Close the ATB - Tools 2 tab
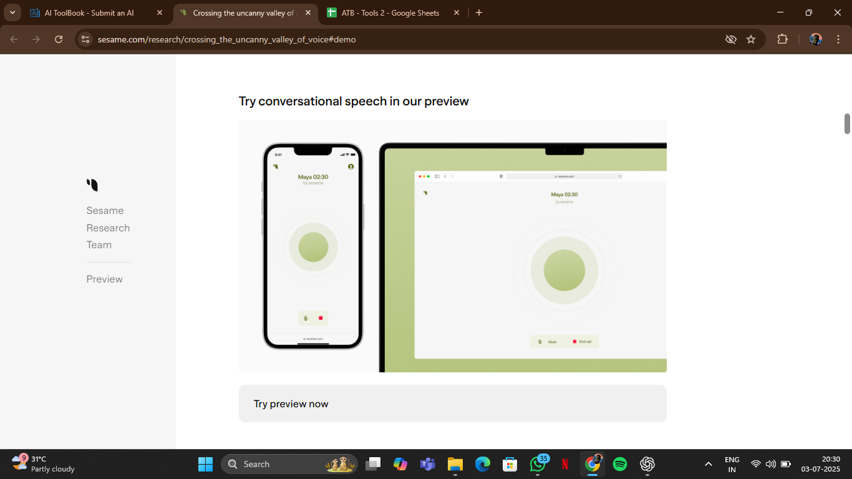852x479 pixels. pos(457,12)
